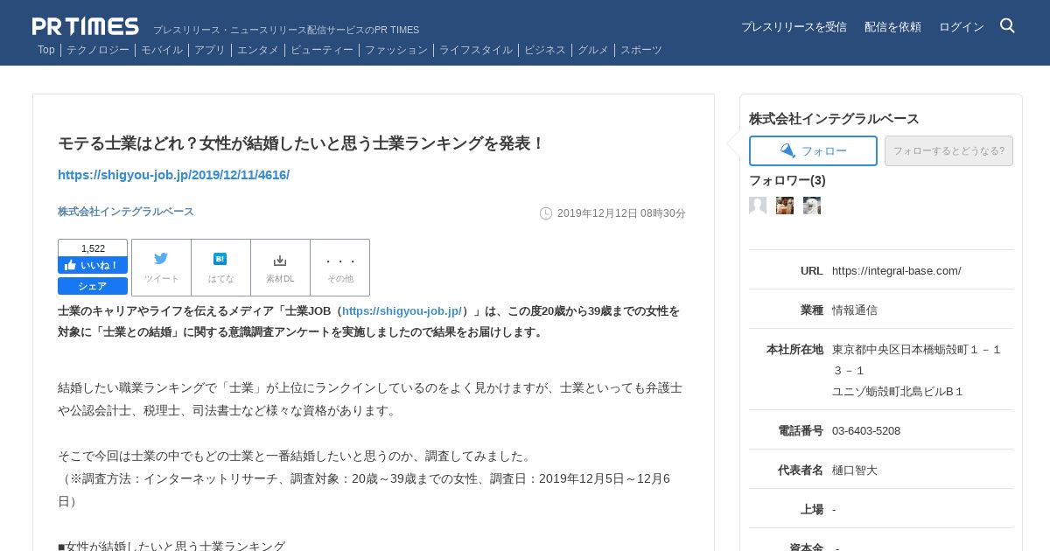
Task: Open the search magnifier icon
Action: tap(1007, 25)
